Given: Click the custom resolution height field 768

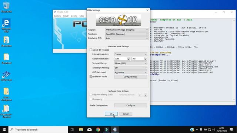Looking at the screenshot, I should [138, 59].
